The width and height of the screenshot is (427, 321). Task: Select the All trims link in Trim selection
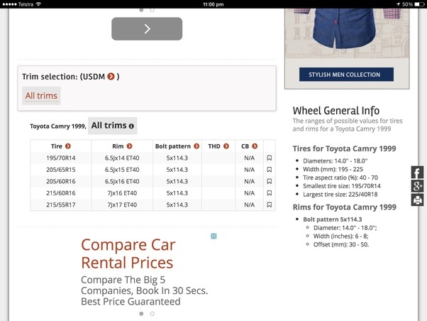point(41,96)
